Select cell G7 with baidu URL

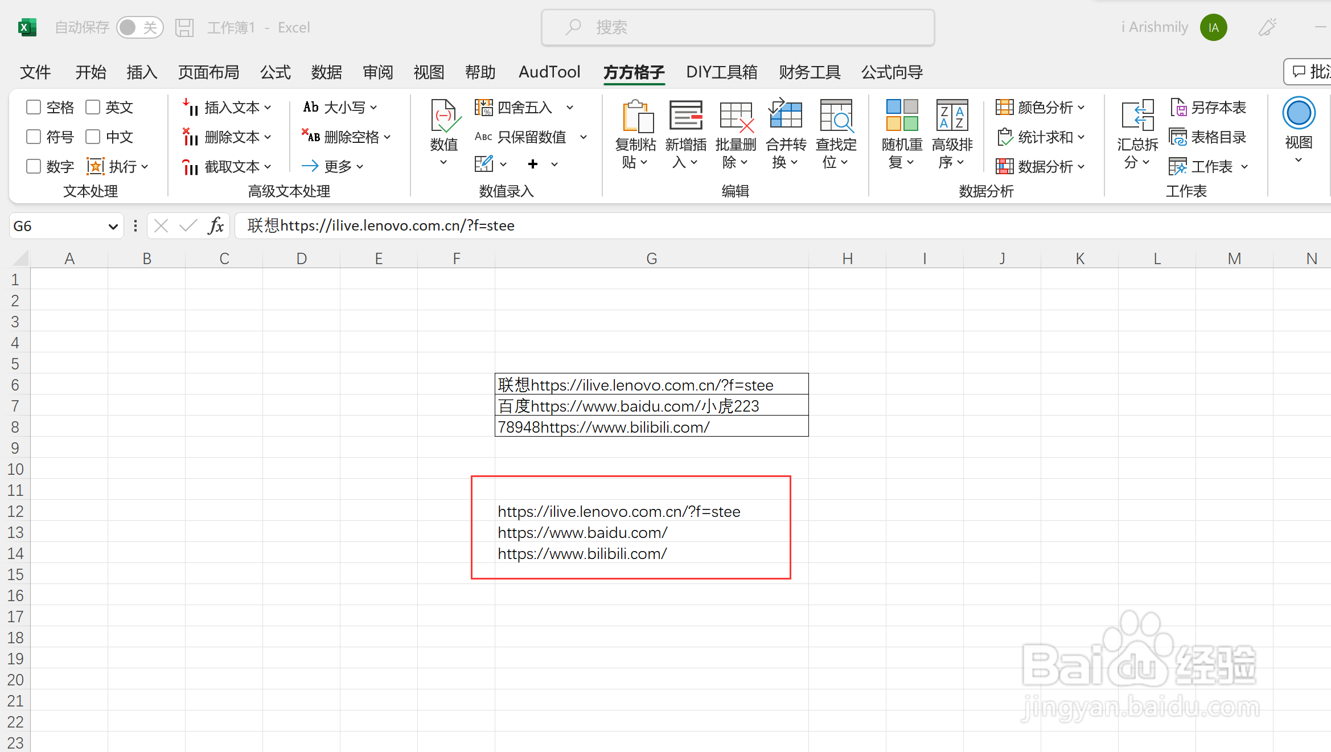click(x=652, y=405)
